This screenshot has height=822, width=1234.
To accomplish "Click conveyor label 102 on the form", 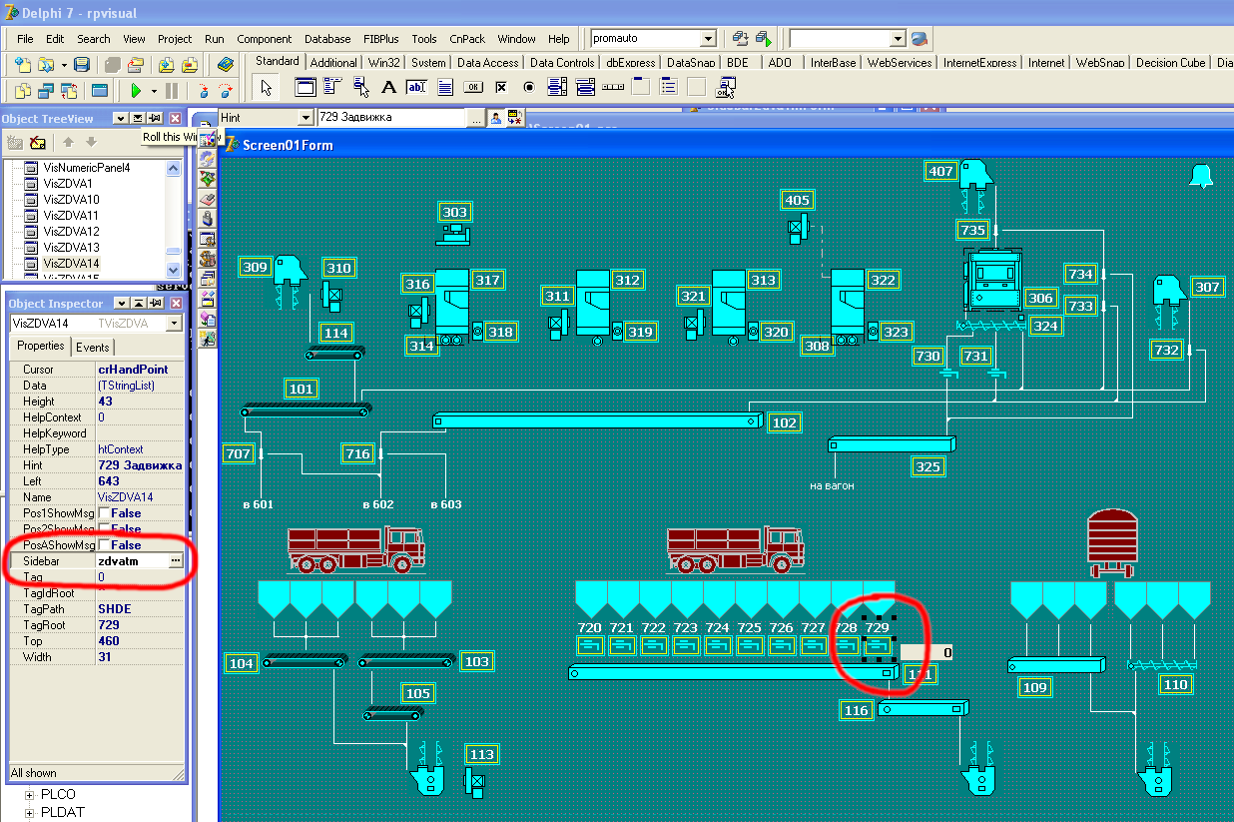I will coord(785,422).
